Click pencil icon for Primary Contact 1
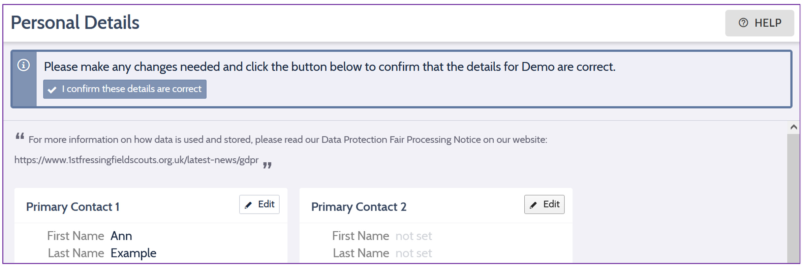The image size is (803, 270). [248, 205]
